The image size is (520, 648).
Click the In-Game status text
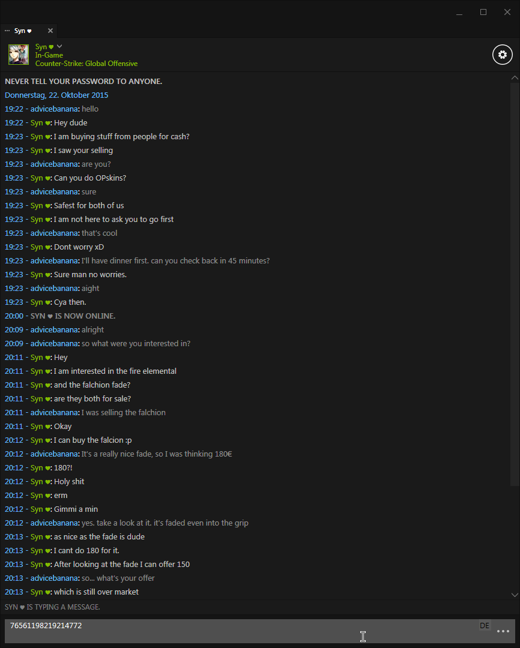tap(49, 55)
